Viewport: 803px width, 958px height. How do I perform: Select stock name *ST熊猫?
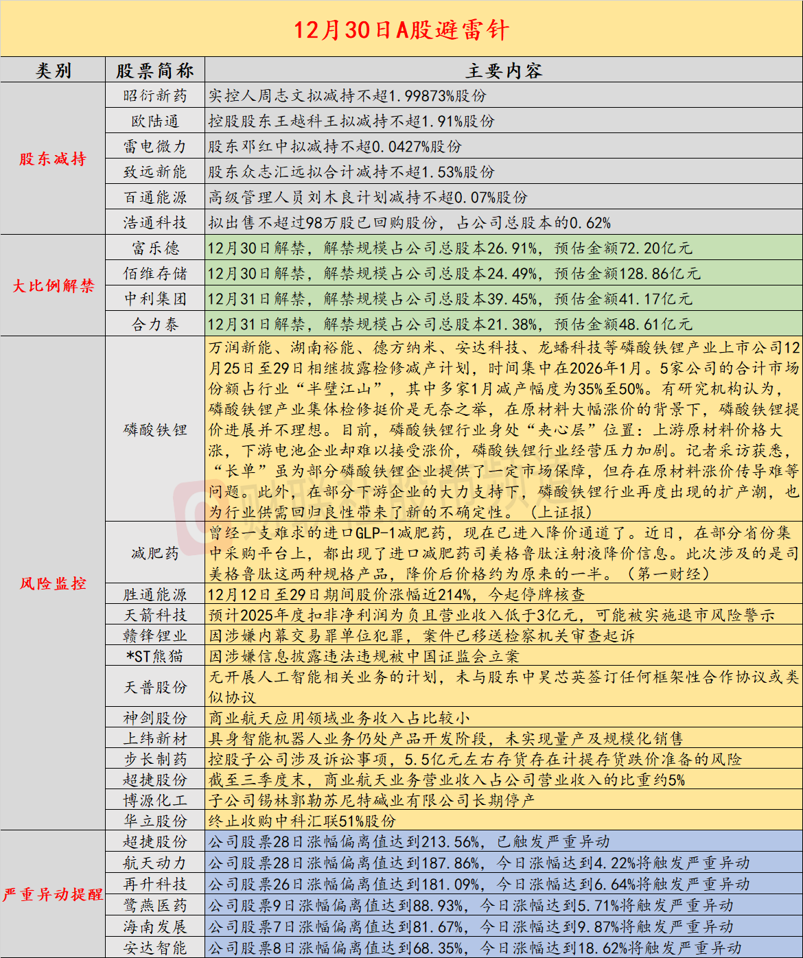(x=155, y=656)
